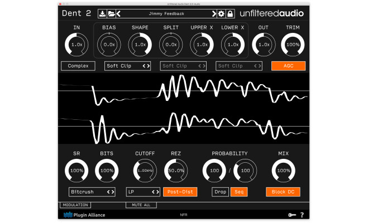
Task: Click the OUT gain knob
Action: (264, 45)
